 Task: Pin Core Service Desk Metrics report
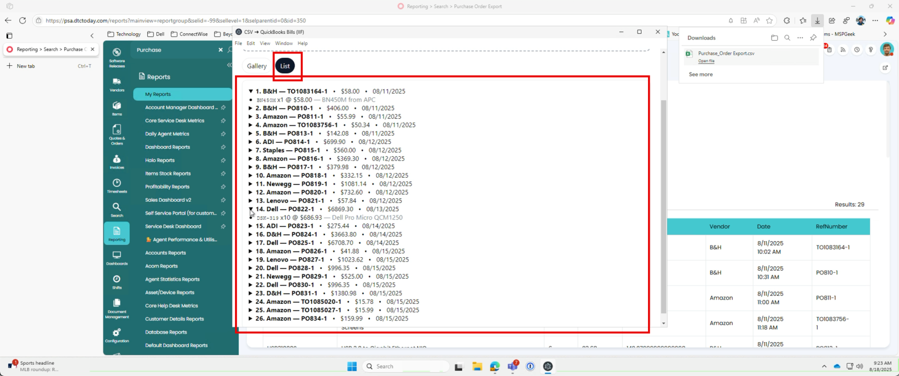click(223, 121)
